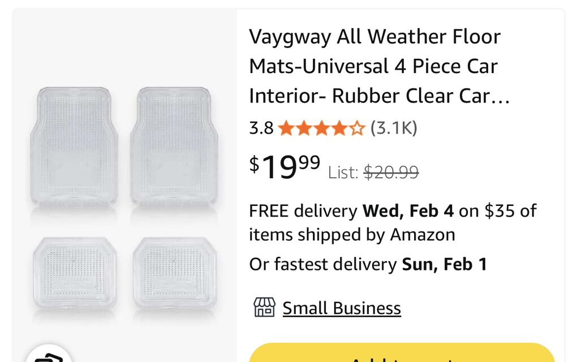
Task: Tap the $19.99 price
Action: [285, 167]
